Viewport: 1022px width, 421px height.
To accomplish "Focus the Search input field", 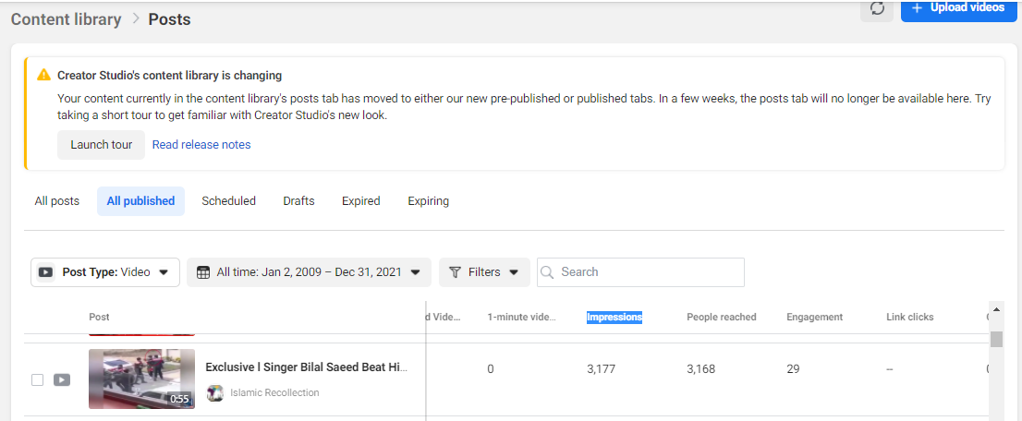I will pos(640,272).
